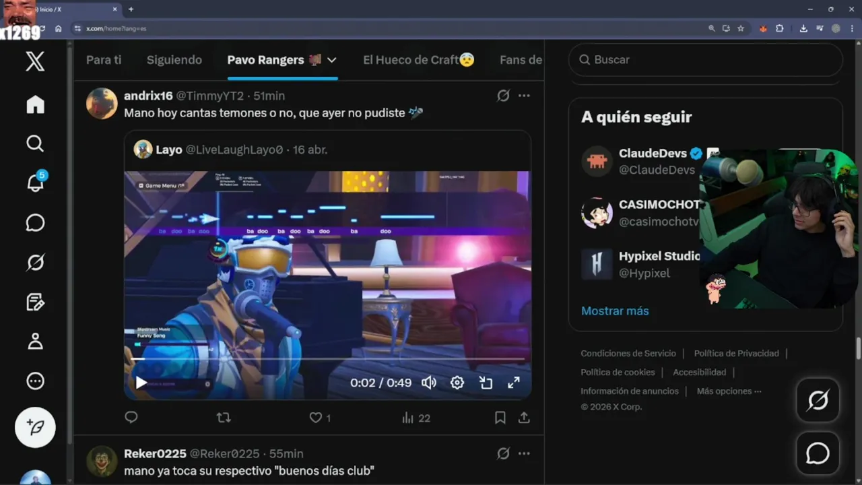Close the Inicio / X browser tab
Screen dimensions: 862x485
coord(115,9)
